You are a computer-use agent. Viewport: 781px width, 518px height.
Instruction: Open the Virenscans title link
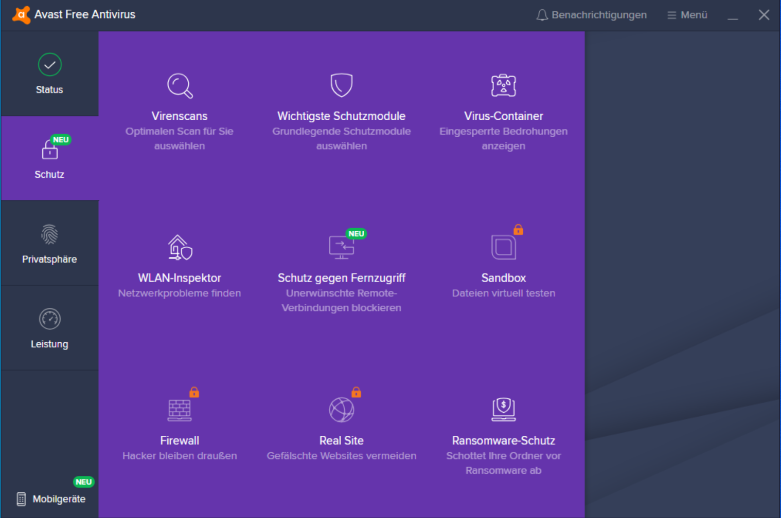(180, 116)
